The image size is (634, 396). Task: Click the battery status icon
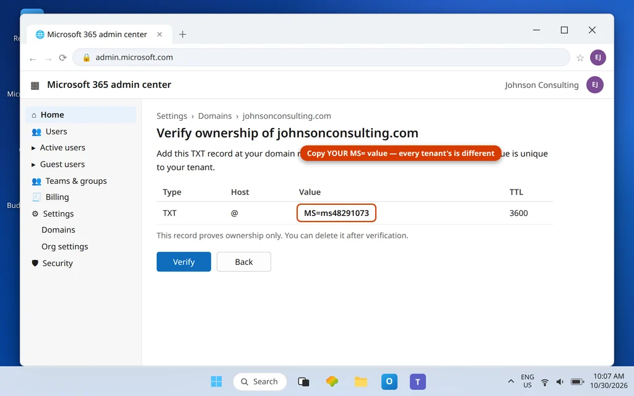[x=577, y=382]
